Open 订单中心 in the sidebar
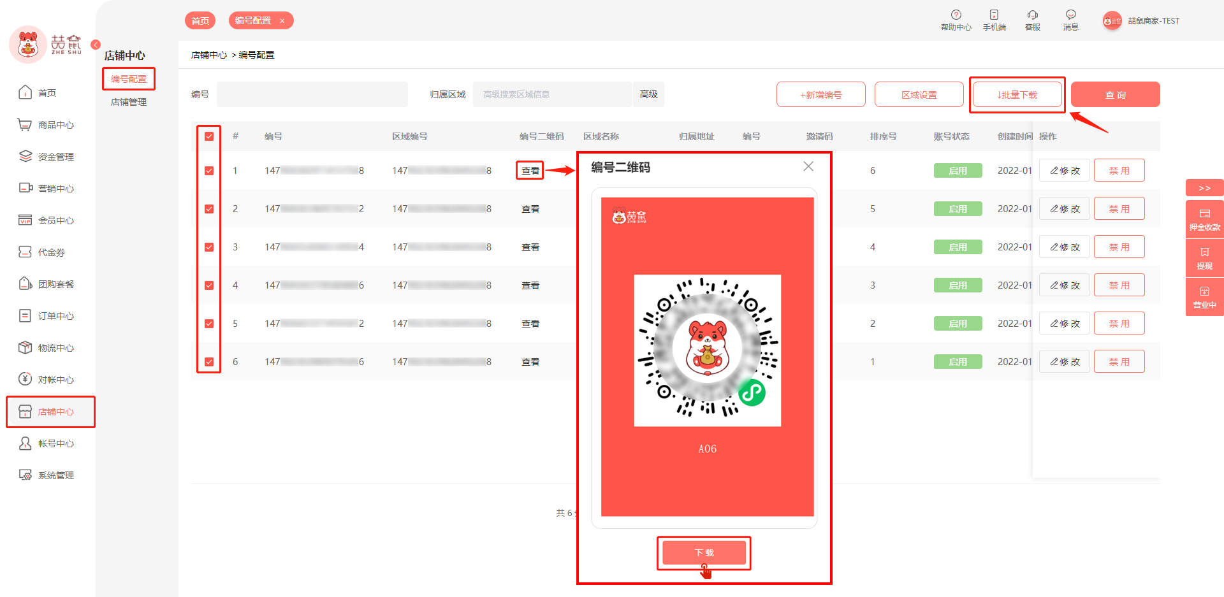Screen dimensions: 1224x597 (x=47, y=316)
